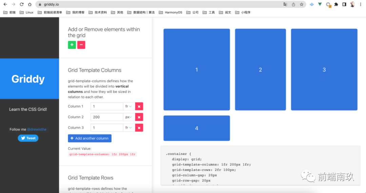The height and width of the screenshot is (193, 366).
Task: Open Column 3 unit dropdown fr
Action: coord(129,128)
